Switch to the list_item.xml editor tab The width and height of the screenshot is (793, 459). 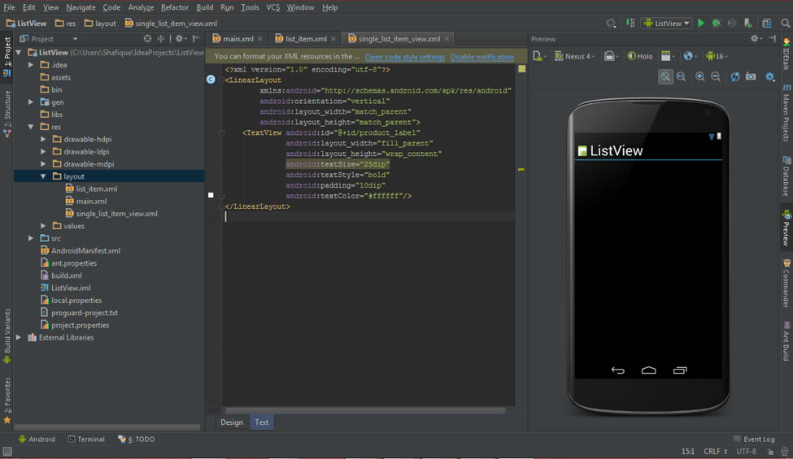pyautogui.click(x=306, y=39)
